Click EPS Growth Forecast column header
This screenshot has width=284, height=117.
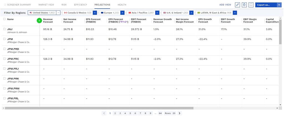(205, 20)
